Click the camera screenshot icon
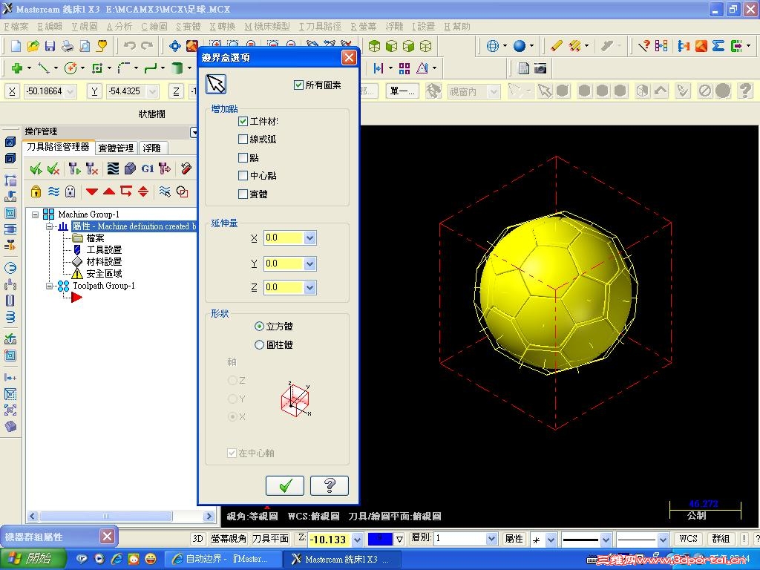This screenshot has height=570, width=760. (x=540, y=68)
